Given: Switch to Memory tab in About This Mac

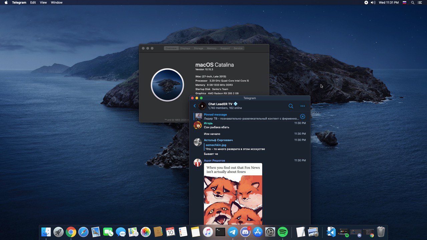Looking at the screenshot, I should tap(211, 48).
